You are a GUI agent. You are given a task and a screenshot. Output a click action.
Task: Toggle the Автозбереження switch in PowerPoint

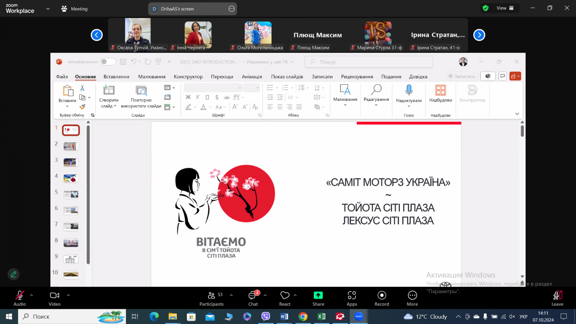(108, 62)
